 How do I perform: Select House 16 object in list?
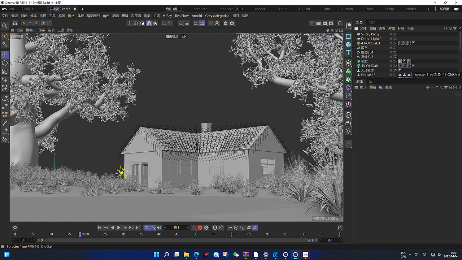tap(368, 75)
